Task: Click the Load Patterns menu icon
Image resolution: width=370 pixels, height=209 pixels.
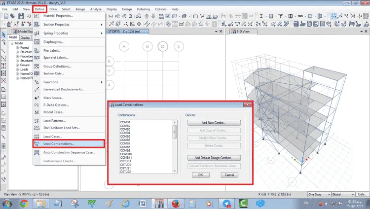Action: click(37, 121)
